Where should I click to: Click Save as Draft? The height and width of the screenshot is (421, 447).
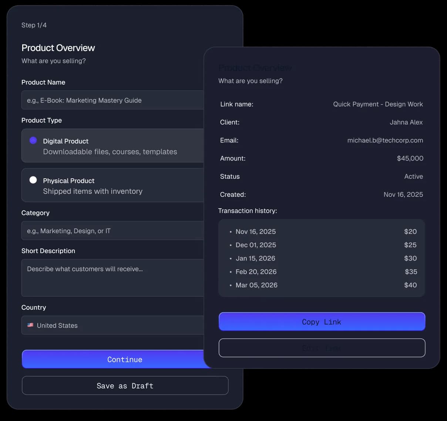[125, 385]
